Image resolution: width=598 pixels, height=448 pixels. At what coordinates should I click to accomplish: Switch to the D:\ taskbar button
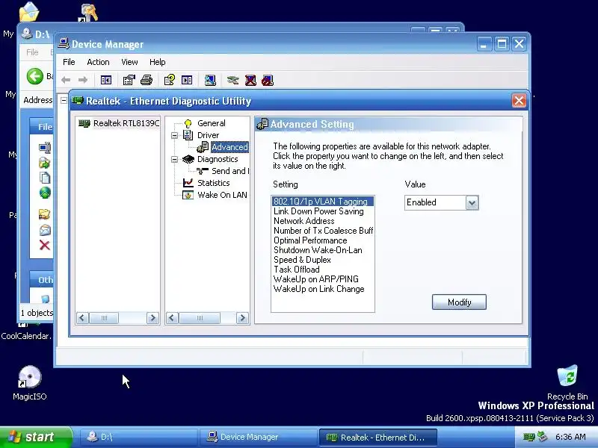click(138, 437)
